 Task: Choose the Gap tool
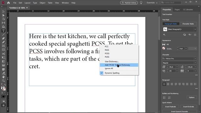pyautogui.click(x=3, y=23)
